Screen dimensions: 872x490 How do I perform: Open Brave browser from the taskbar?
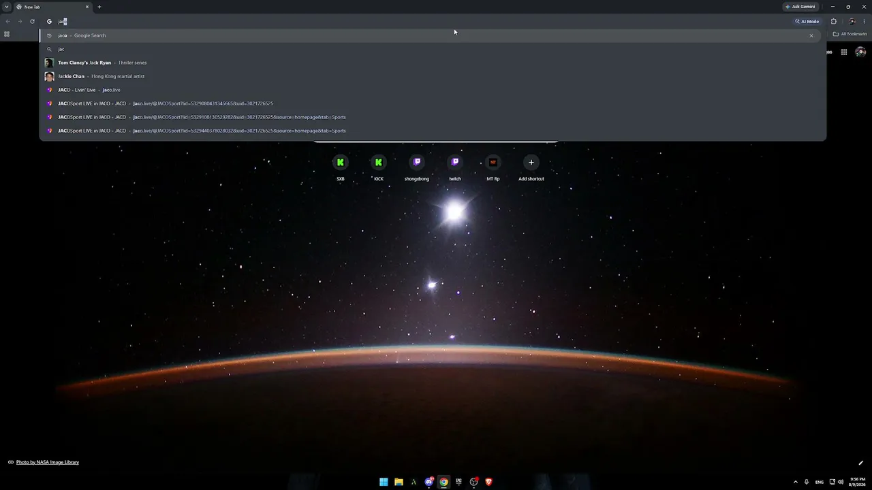[488, 482]
